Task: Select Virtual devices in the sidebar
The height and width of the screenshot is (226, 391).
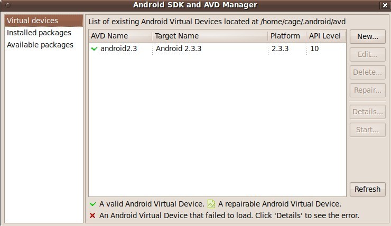Action: (44, 21)
